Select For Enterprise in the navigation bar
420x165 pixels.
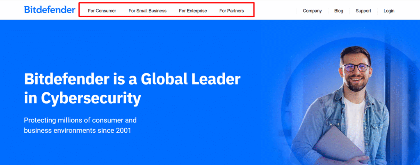click(x=193, y=11)
